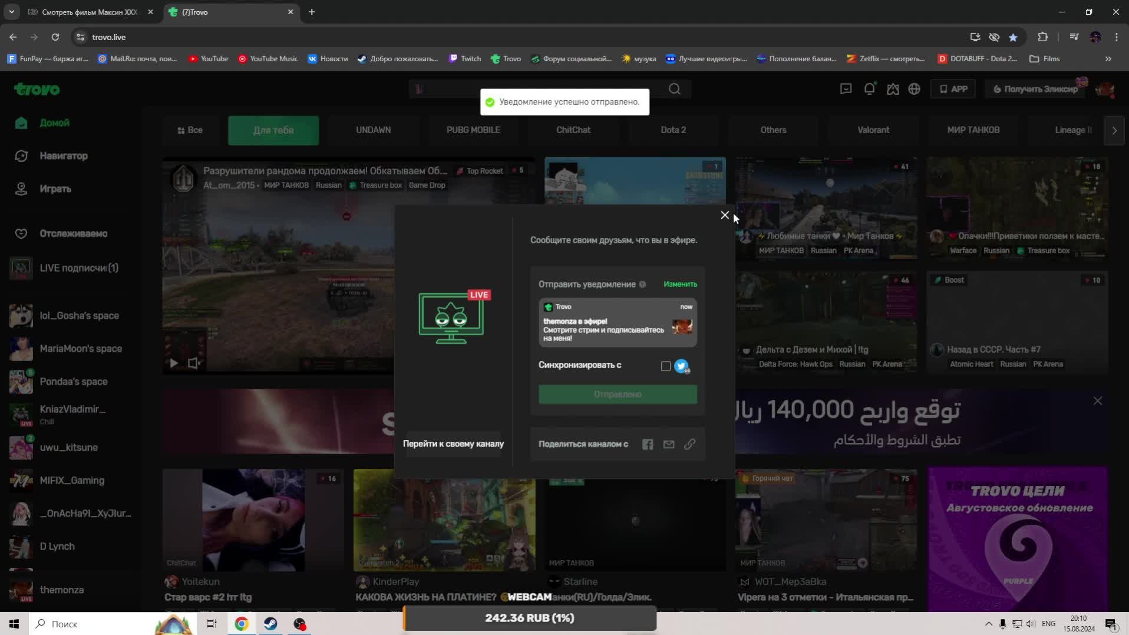Open Дельта с Дезем и Михой stream
The image size is (1129, 635).
(x=826, y=322)
